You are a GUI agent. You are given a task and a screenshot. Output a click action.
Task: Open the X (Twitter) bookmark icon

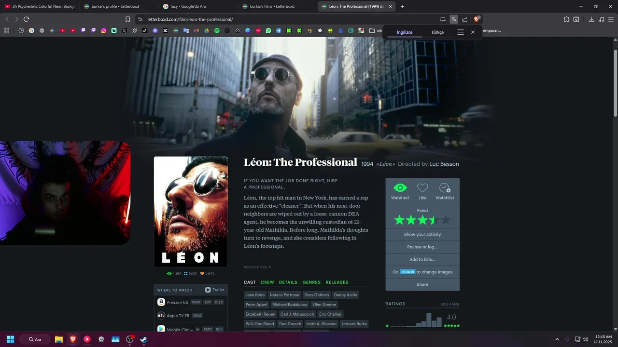124,30
